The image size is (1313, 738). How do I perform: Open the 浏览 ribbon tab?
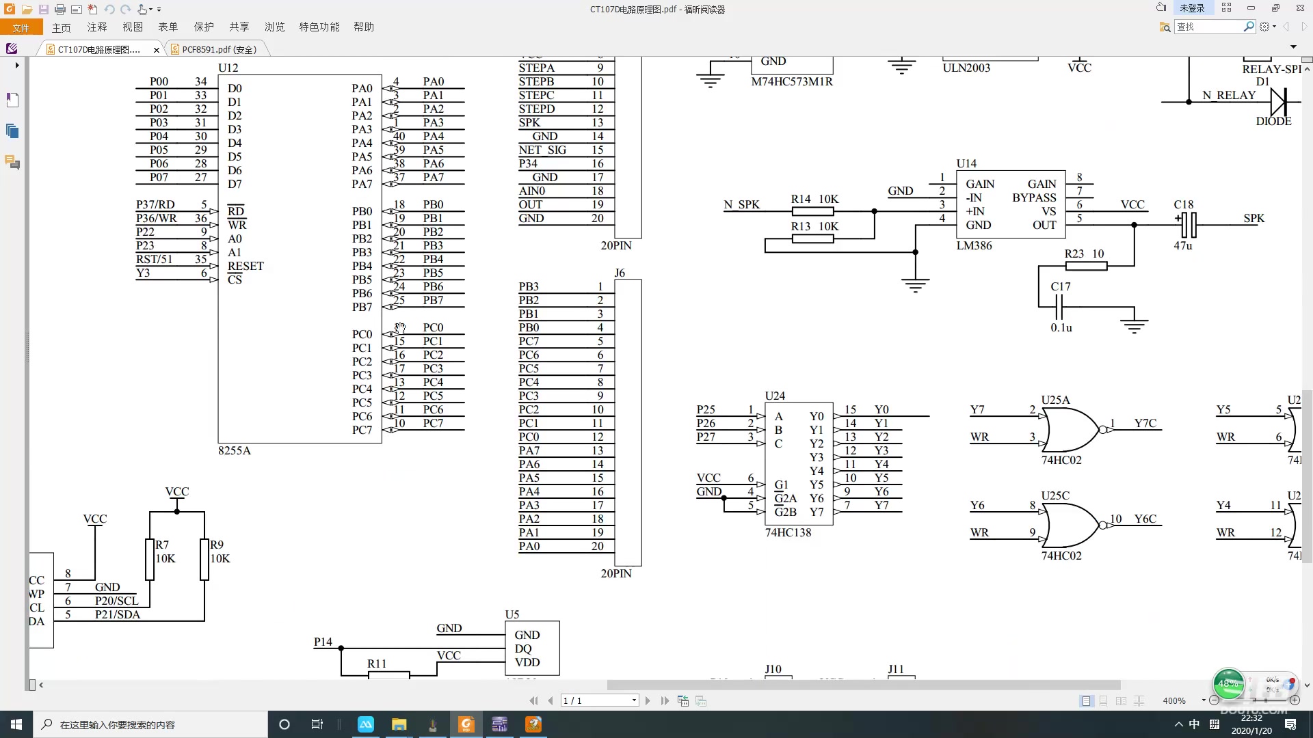(x=275, y=27)
